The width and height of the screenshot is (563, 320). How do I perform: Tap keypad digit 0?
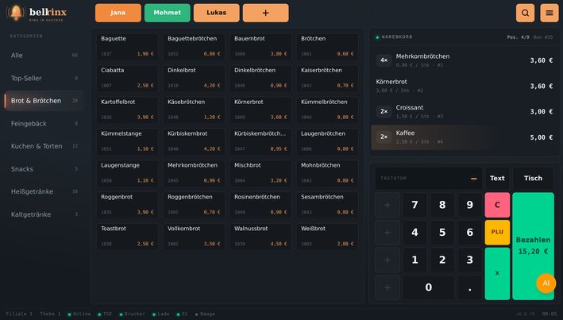[x=428, y=287]
